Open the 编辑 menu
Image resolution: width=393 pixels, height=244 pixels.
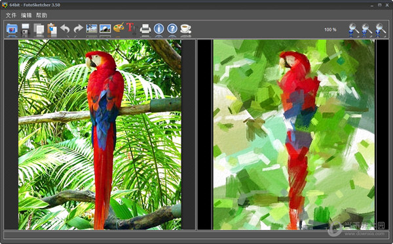26,15
